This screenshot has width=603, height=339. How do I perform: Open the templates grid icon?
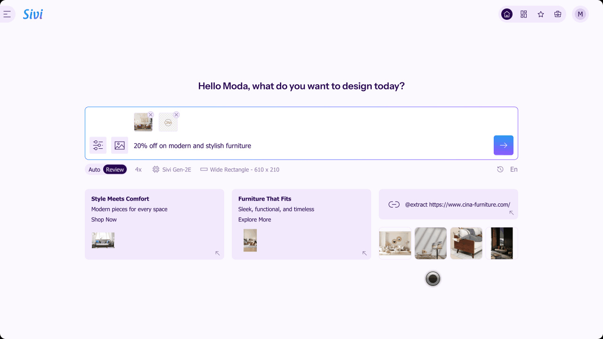coord(524,14)
